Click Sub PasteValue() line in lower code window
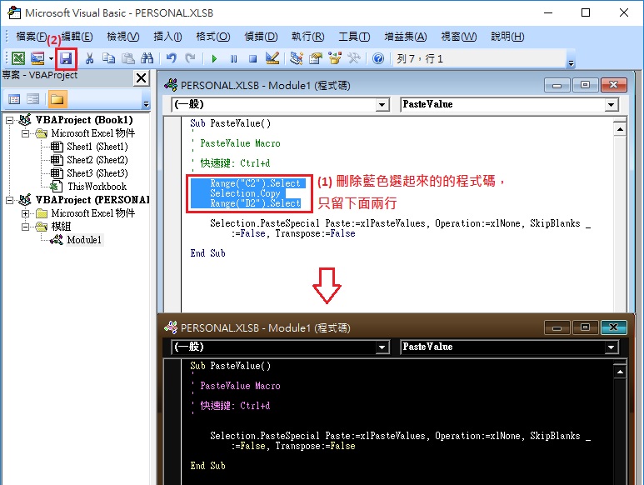The image size is (644, 485). tap(231, 366)
